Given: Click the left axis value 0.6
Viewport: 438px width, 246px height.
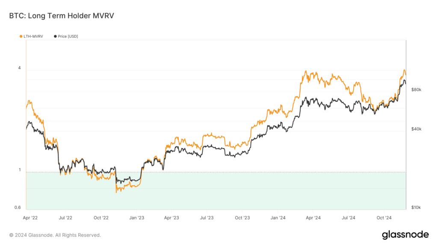Looking at the screenshot, I should (x=18, y=208).
